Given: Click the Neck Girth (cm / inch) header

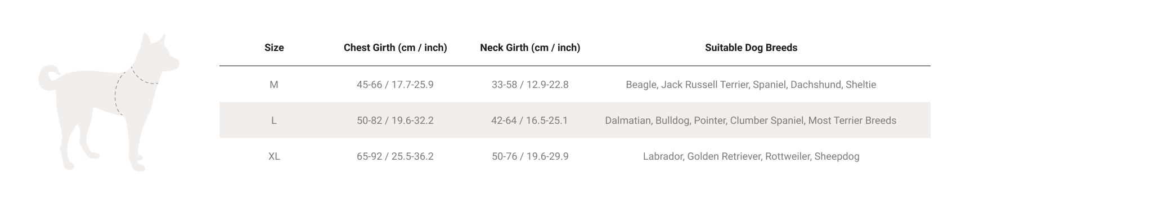Looking at the screenshot, I should 530,48.
